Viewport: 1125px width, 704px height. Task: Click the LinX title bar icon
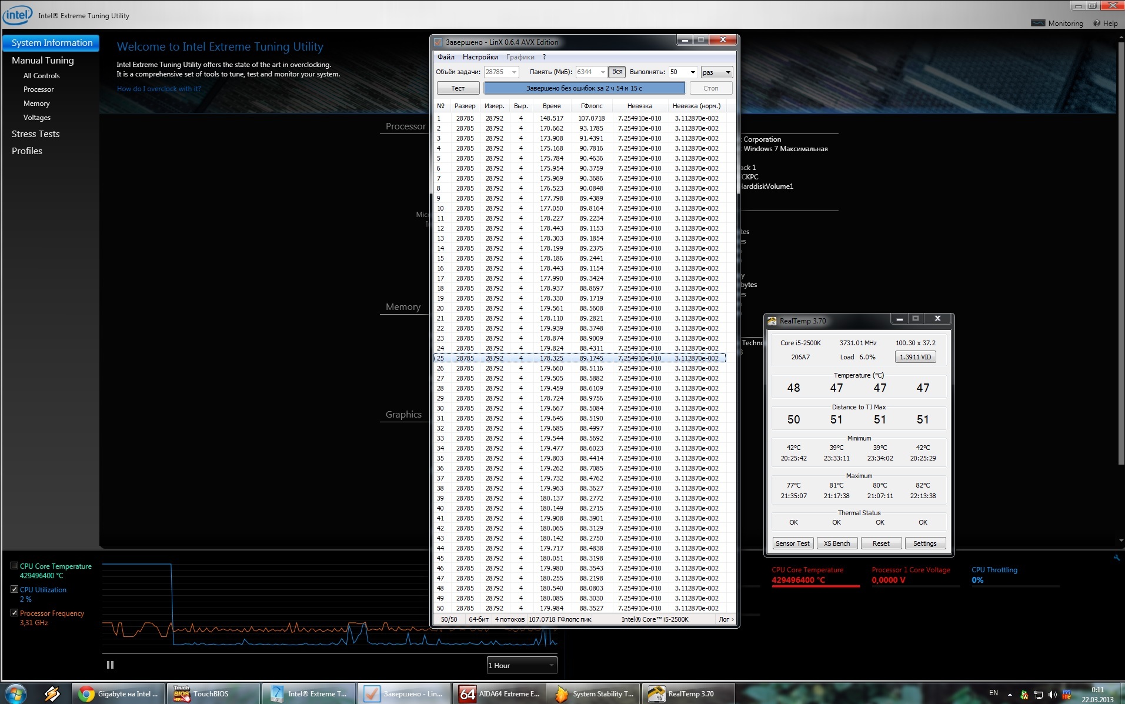pyautogui.click(x=438, y=42)
